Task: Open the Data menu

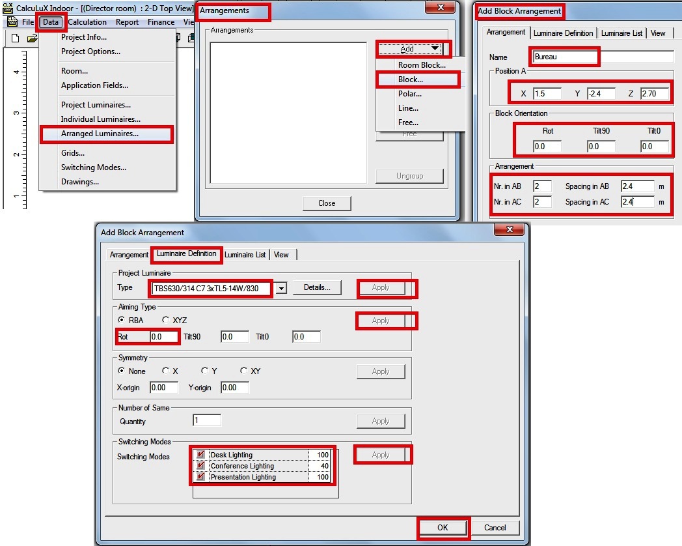Action: pos(50,22)
